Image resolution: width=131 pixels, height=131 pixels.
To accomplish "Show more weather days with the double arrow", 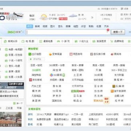I will 92,17.
